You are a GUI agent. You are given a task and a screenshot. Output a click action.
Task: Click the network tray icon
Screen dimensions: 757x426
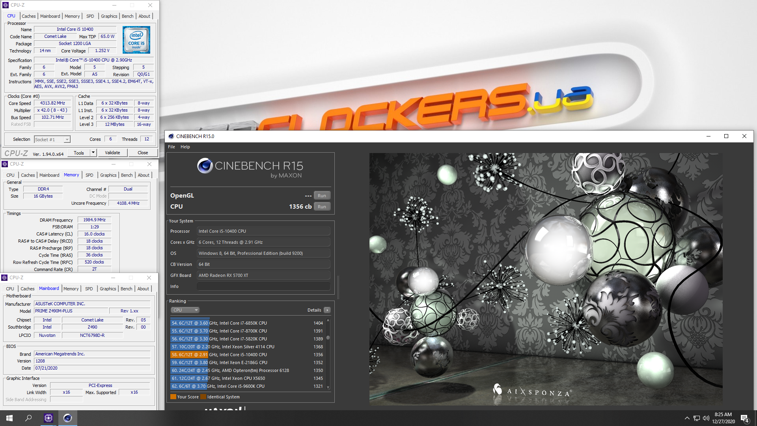coord(696,418)
